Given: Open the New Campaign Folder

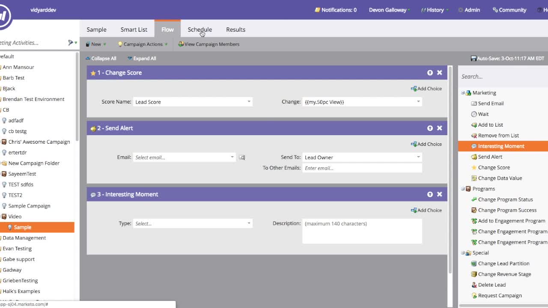Looking at the screenshot, I should point(34,163).
